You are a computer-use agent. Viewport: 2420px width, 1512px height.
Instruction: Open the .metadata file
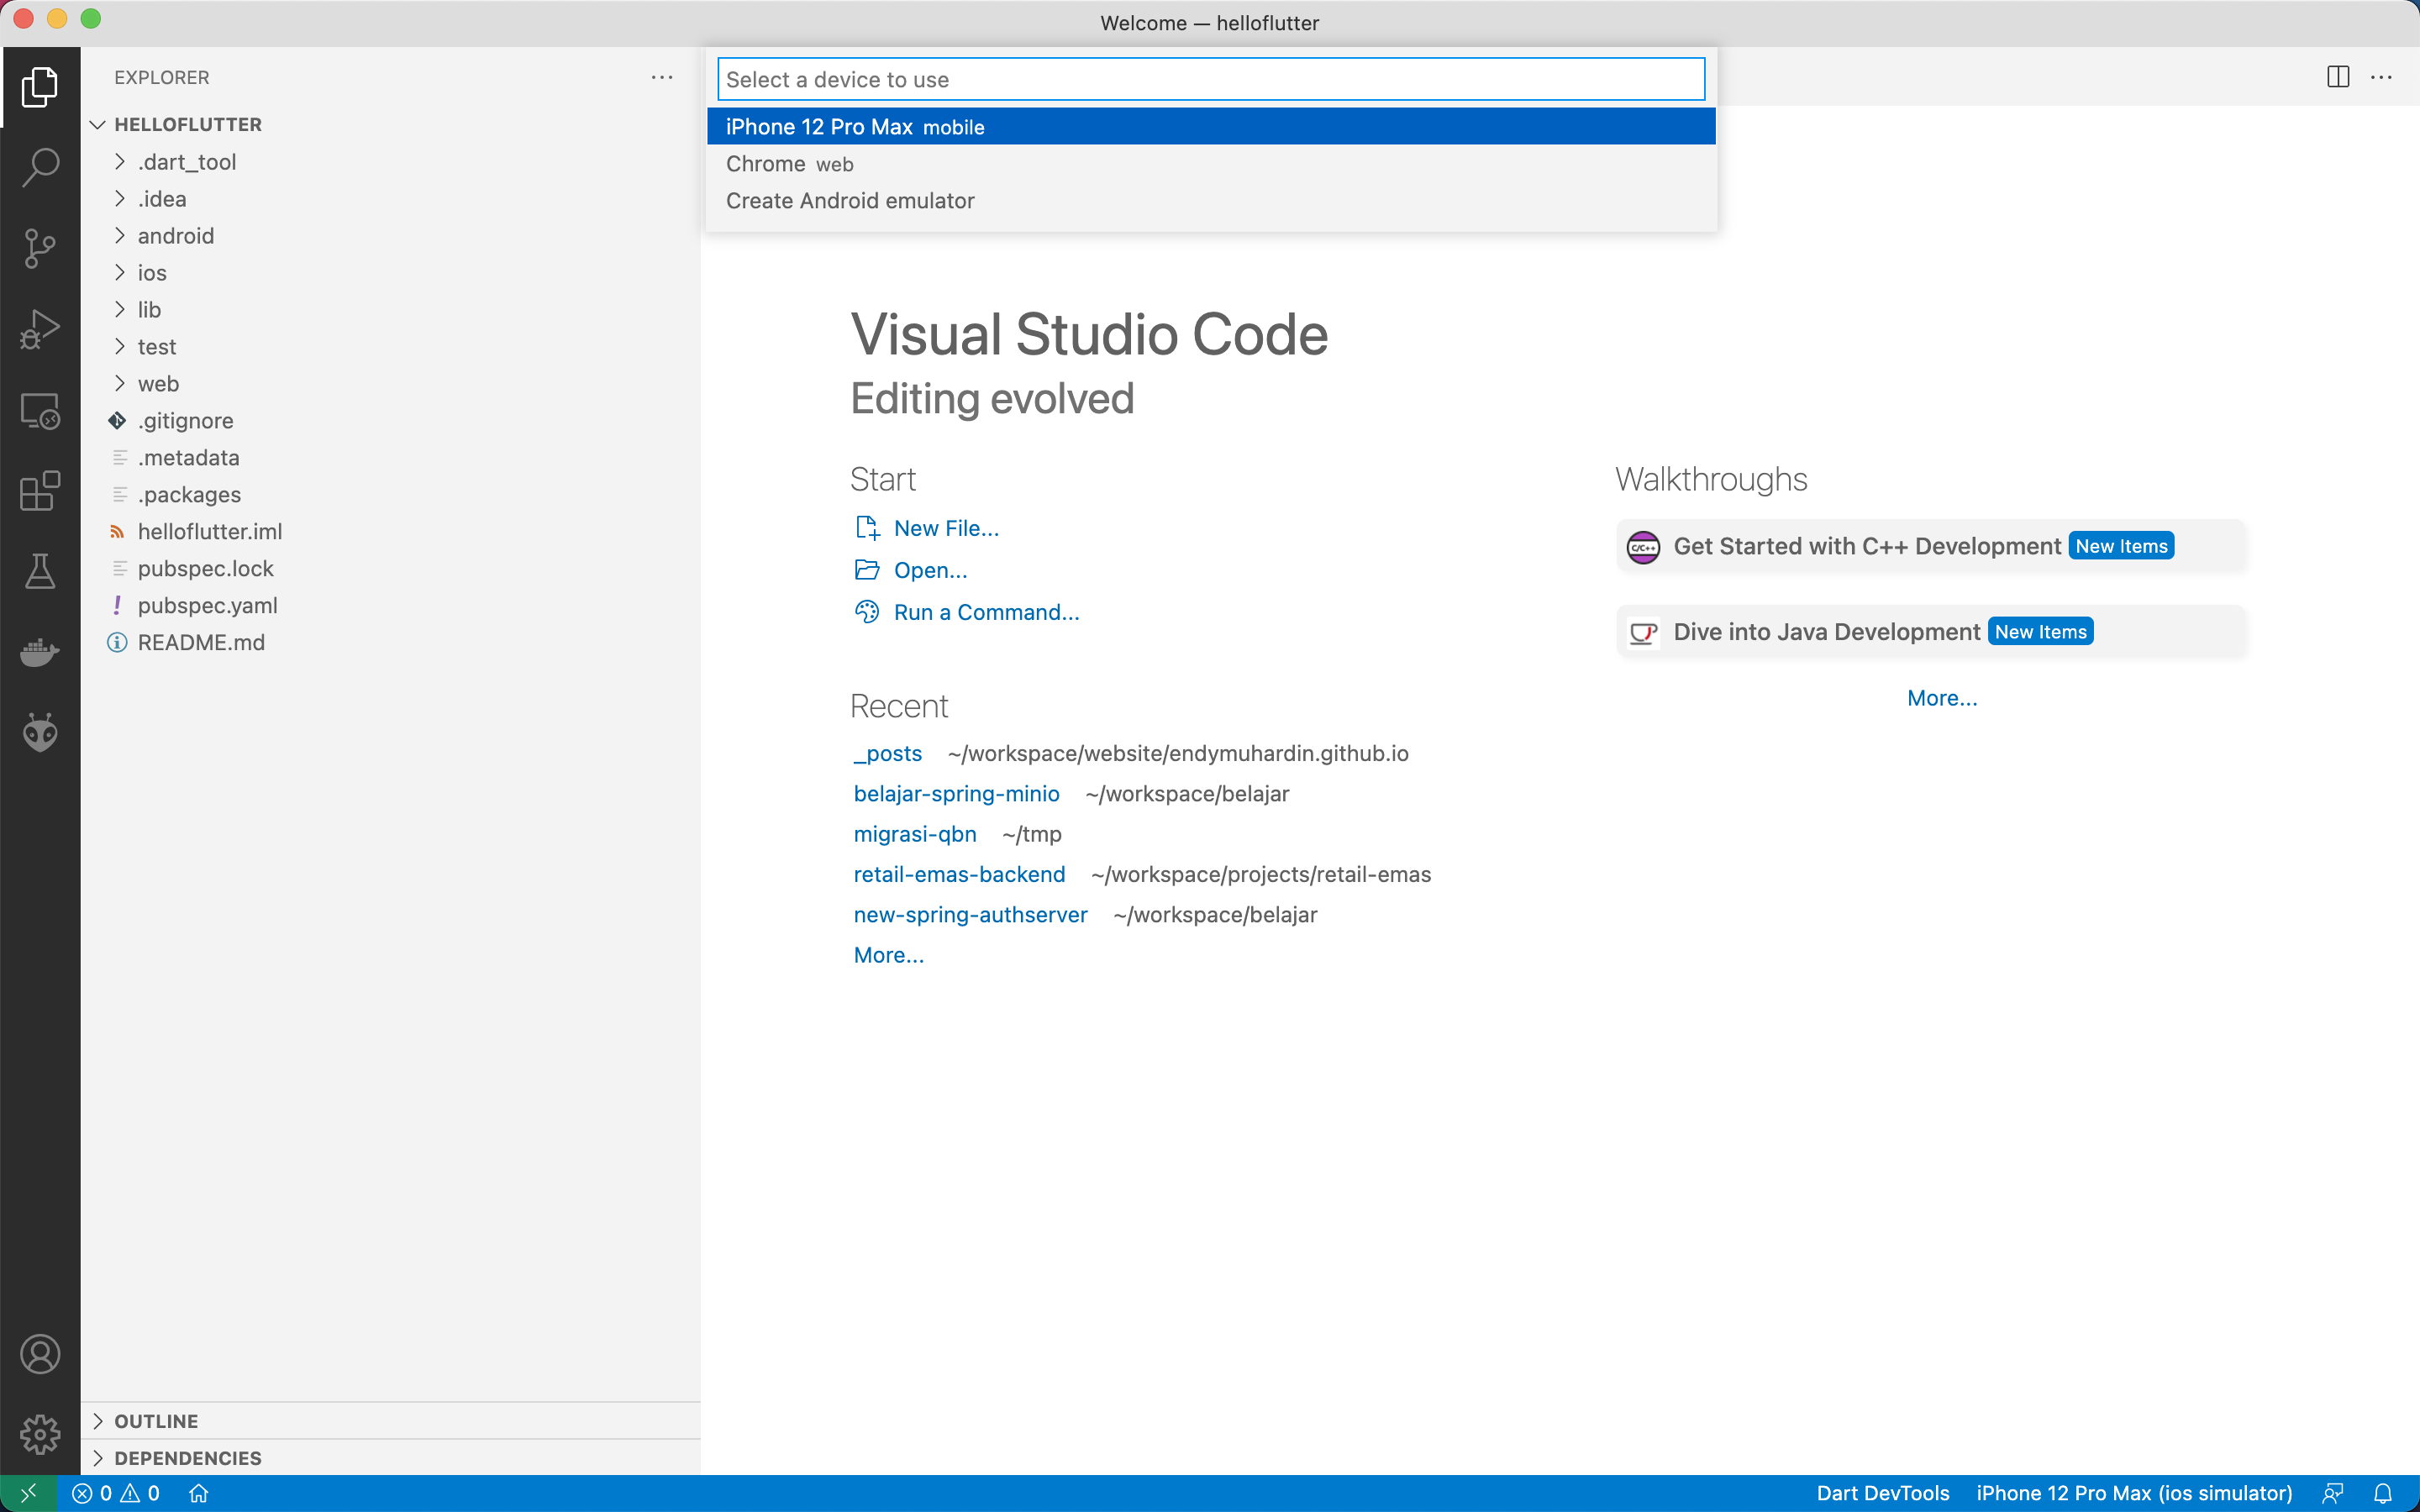point(390,457)
